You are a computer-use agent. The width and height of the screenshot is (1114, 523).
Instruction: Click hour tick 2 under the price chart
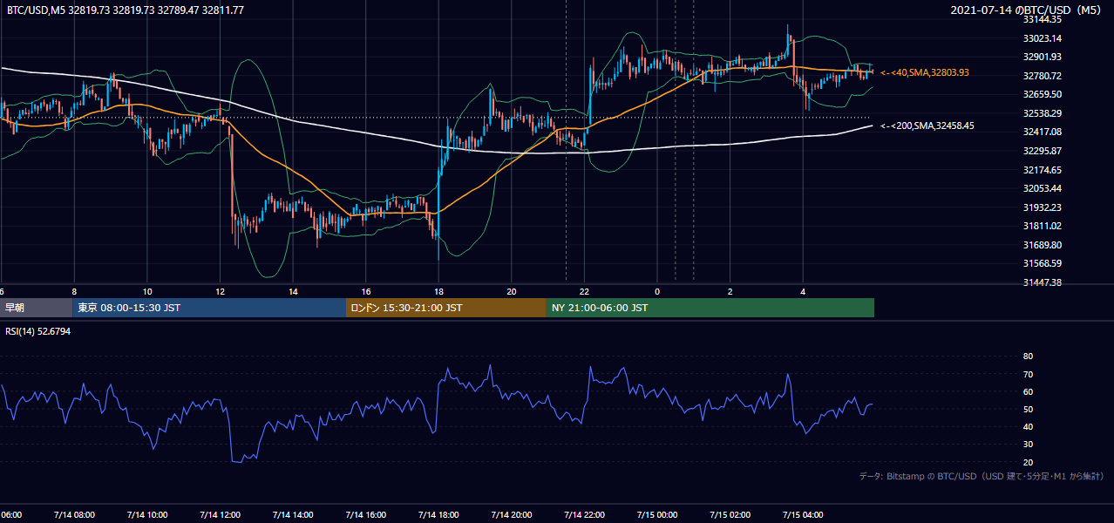730,291
